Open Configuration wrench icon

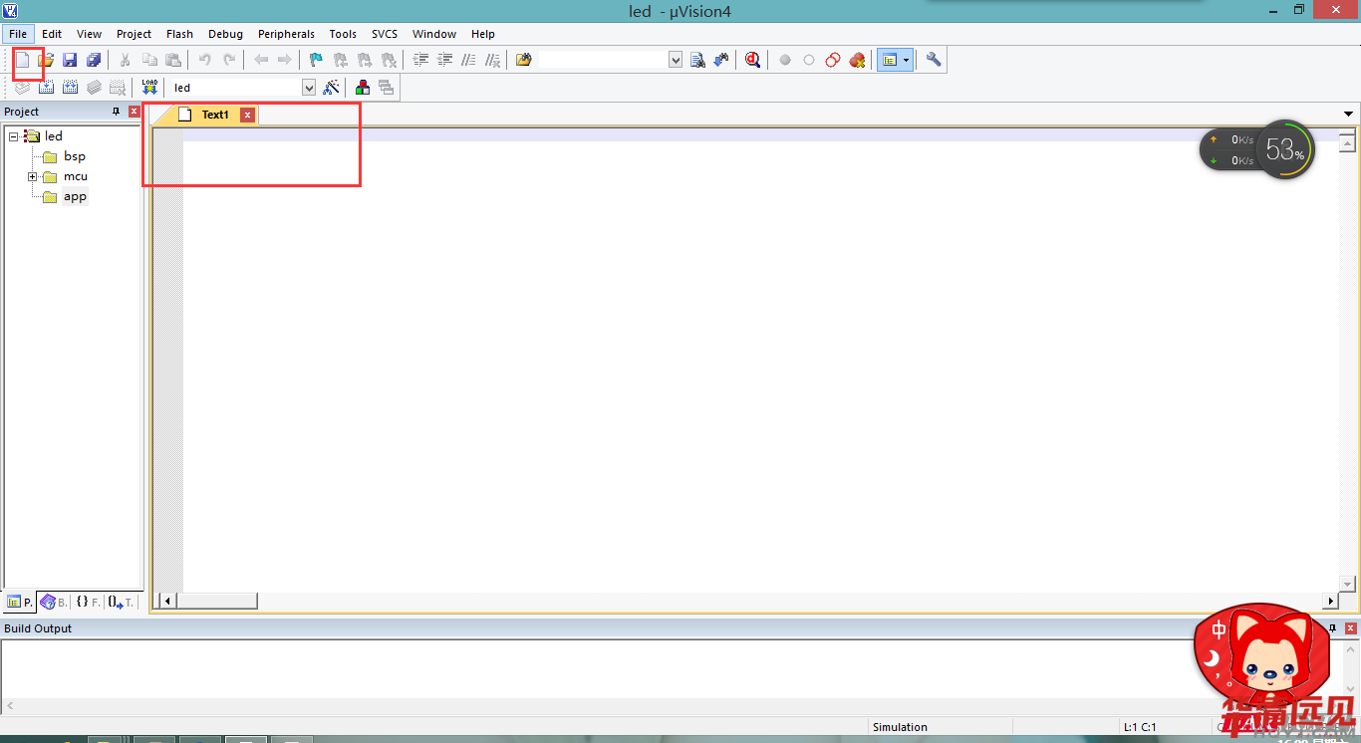934,61
